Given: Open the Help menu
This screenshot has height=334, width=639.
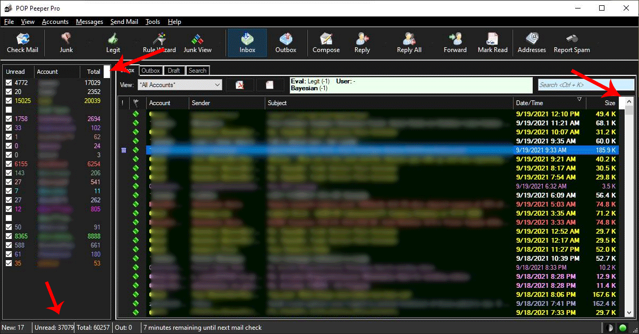Looking at the screenshot, I should 174,22.
